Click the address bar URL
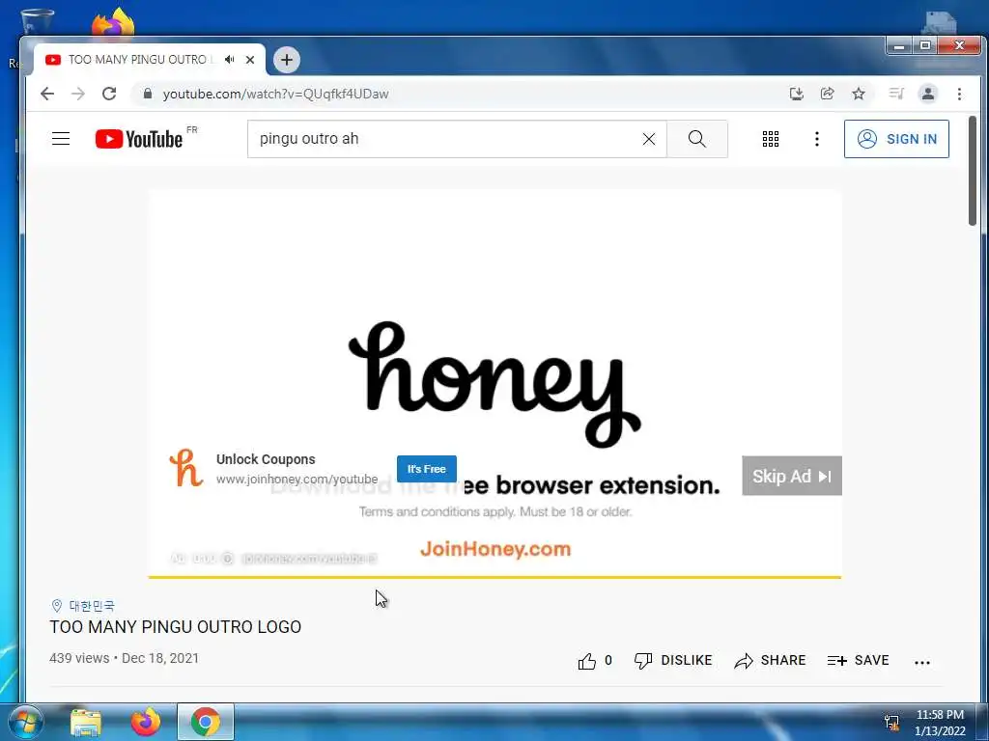The height and width of the screenshot is (741, 989). [275, 94]
